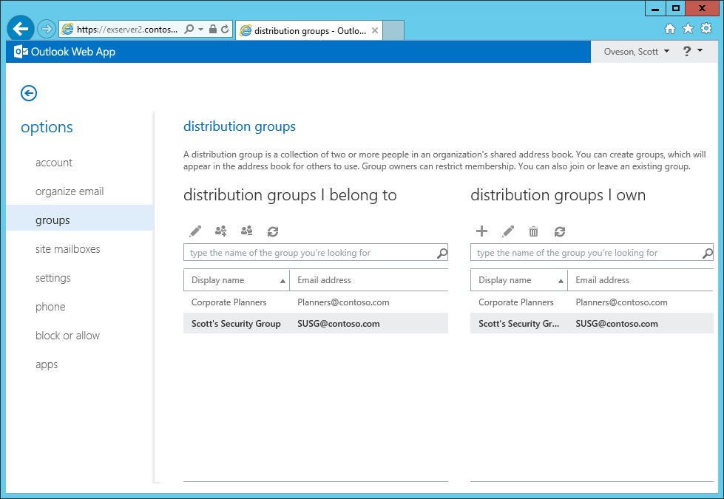Sort groups I belong to by Display name
This screenshot has width=724, height=499.
click(235, 280)
